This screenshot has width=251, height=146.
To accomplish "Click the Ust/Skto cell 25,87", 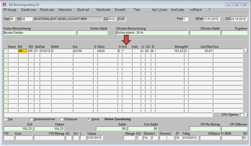I will [201, 51].
